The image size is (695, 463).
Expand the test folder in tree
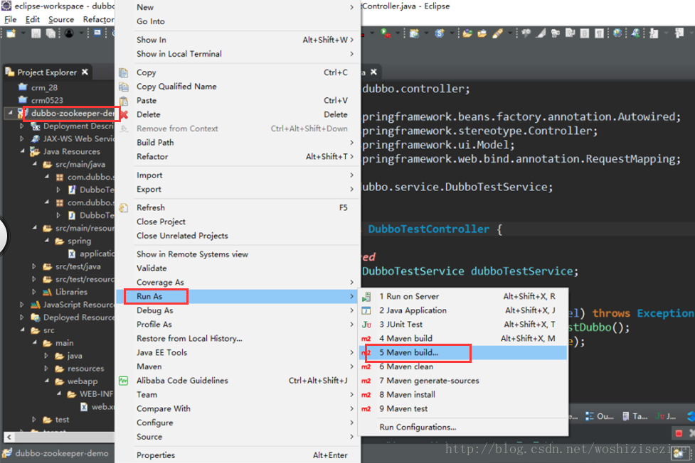[x=34, y=419]
